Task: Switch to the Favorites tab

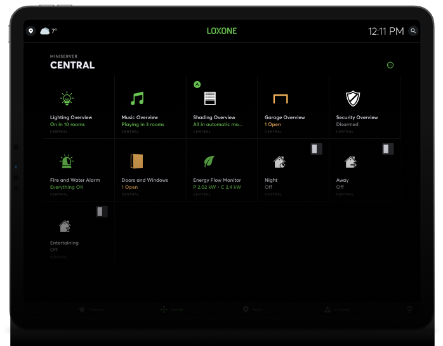Action: point(91,310)
